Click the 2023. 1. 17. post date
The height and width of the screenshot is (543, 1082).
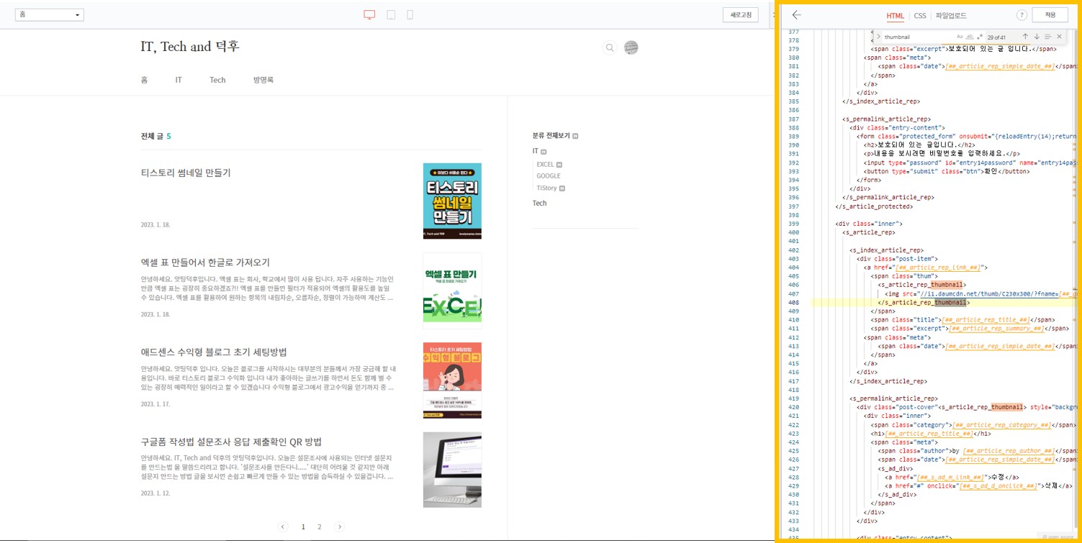(x=155, y=404)
